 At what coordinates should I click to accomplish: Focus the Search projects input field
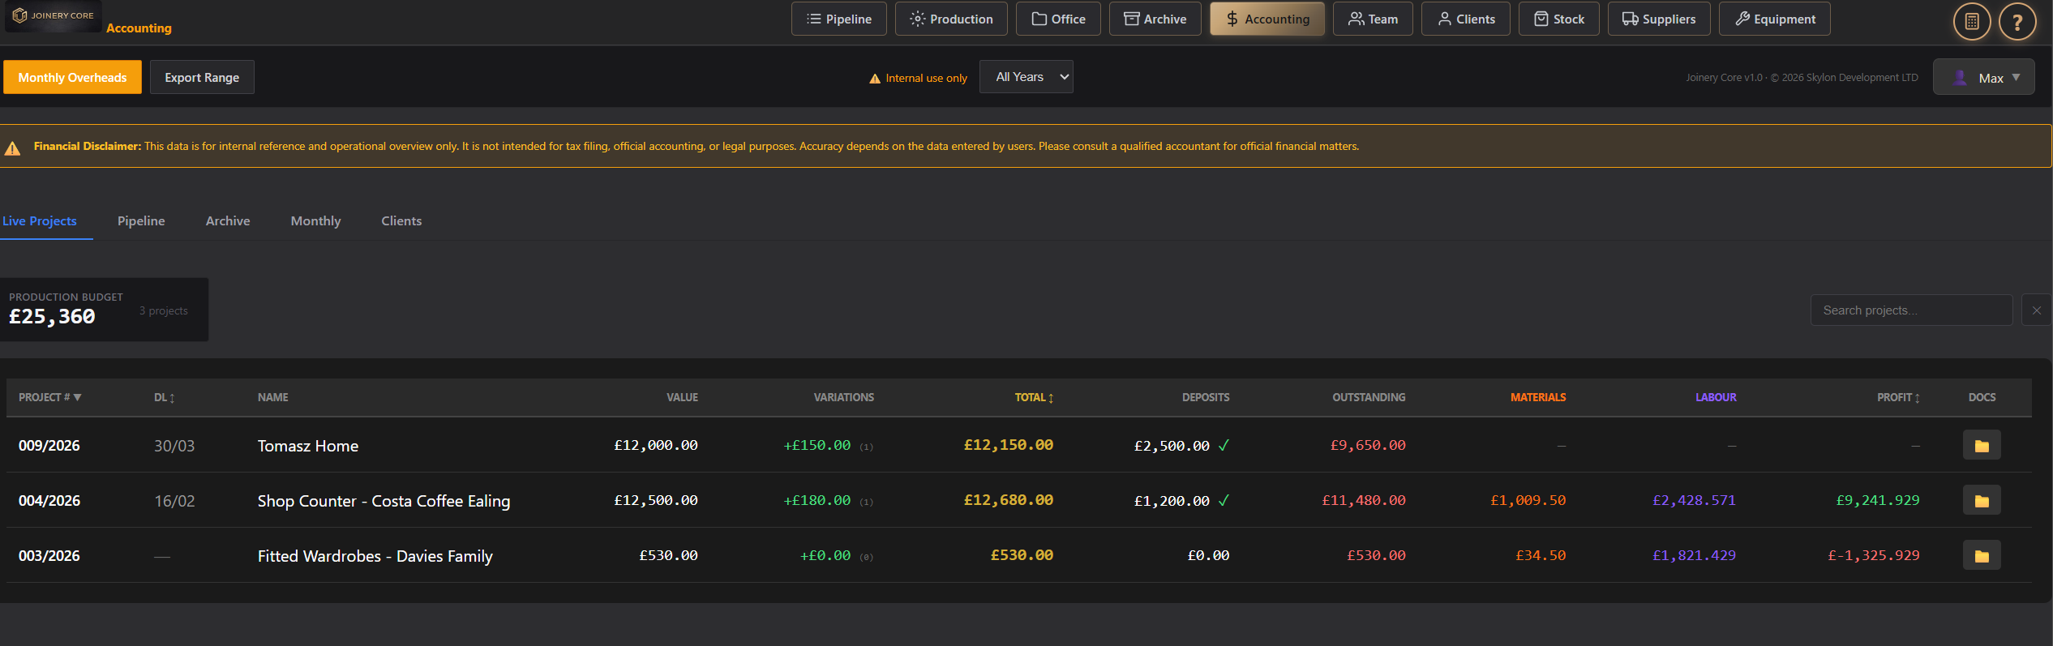coord(1910,310)
